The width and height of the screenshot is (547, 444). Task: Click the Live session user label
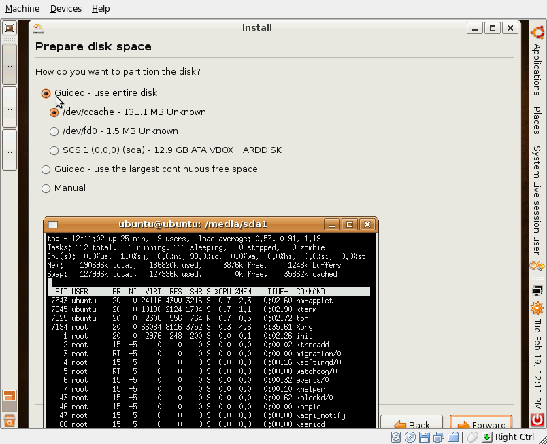[537, 217]
